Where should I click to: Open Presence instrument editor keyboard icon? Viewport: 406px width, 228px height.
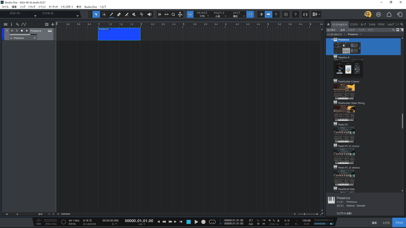click(x=50, y=31)
